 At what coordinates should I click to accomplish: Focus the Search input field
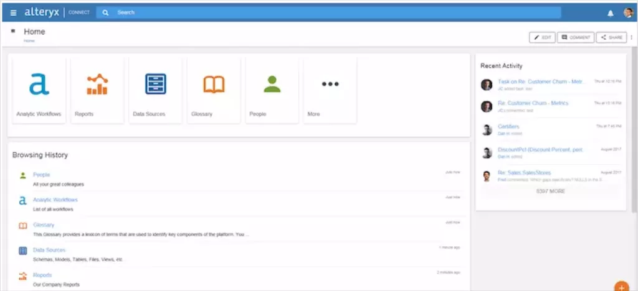328,12
